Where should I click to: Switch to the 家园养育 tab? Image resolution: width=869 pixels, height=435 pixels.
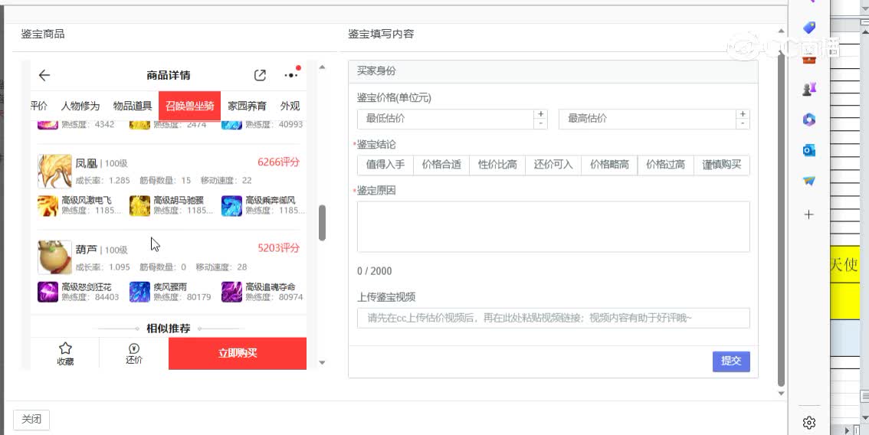[x=248, y=106]
